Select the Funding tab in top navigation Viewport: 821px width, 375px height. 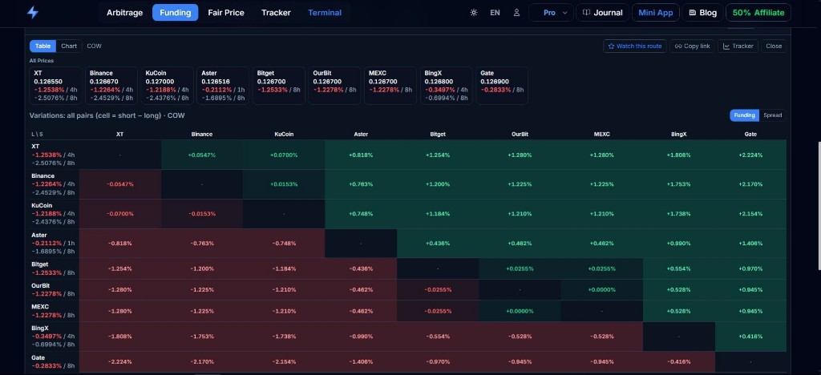(175, 13)
